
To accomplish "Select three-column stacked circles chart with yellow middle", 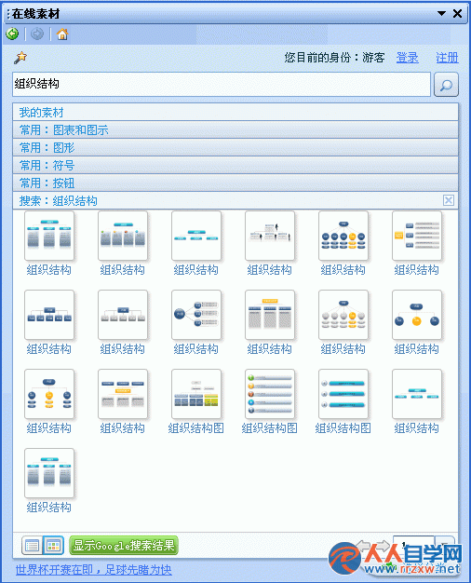I will (49, 394).
